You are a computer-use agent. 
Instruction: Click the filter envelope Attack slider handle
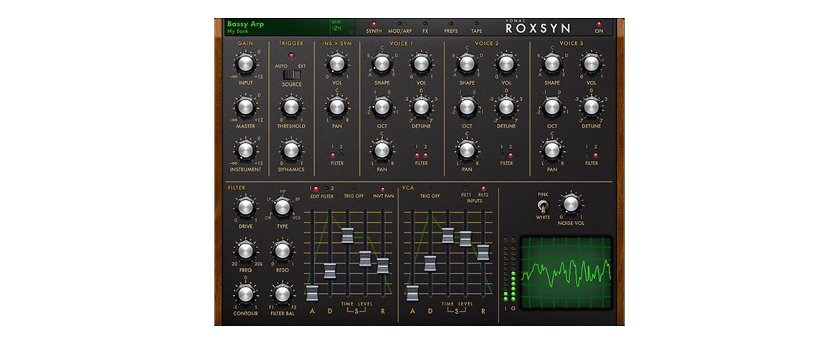[312, 293]
